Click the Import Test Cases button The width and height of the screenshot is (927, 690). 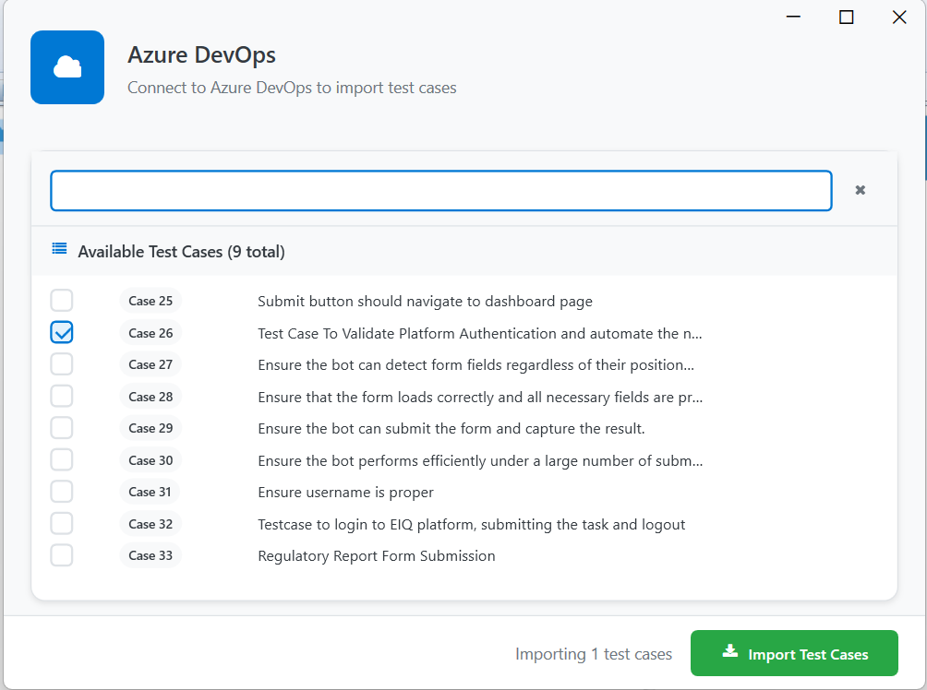pyautogui.click(x=794, y=653)
